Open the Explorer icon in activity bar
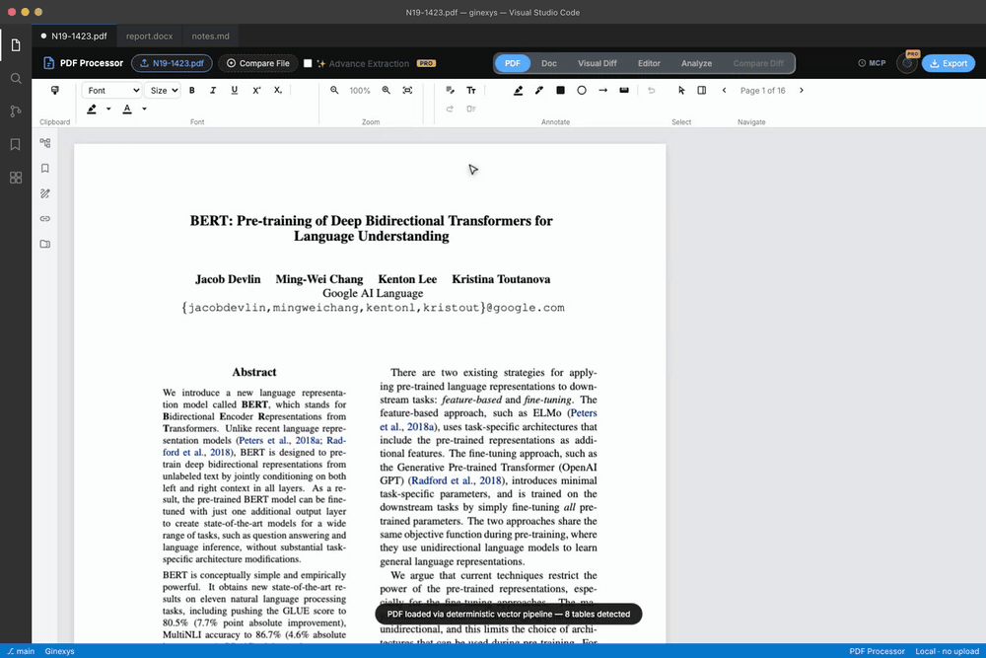Screen dimensions: 986x658 16,45
